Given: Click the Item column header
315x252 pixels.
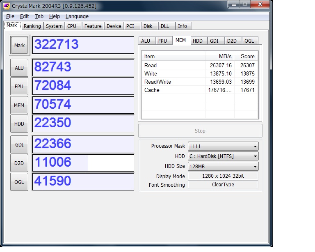Looking at the screenshot, I should point(173,56).
